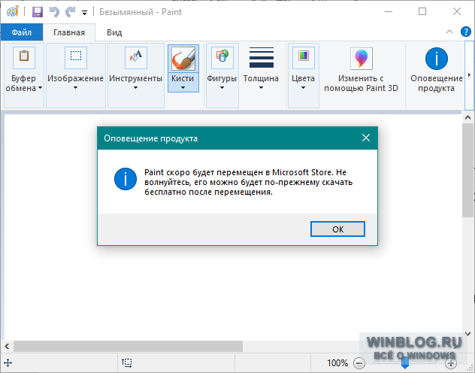The width and height of the screenshot is (475, 373).
Task: Click the Фигуры shapes icon
Action: tap(222, 57)
